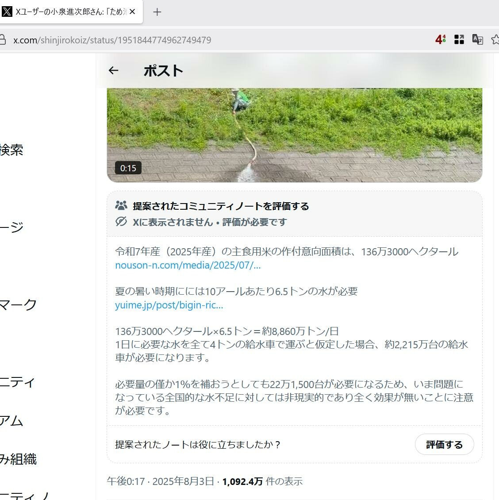Click the back arrow beside ポスト
The height and width of the screenshot is (500, 499).
pyautogui.click(x=114, y=70)
